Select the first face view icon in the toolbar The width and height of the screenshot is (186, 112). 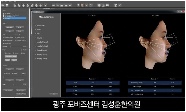pos(16,5)
